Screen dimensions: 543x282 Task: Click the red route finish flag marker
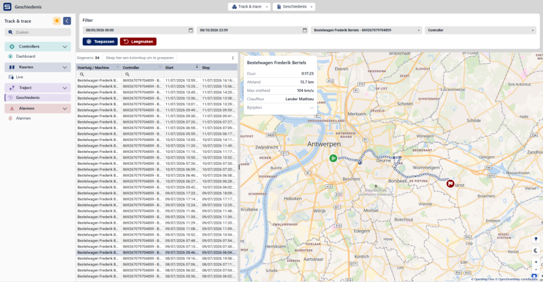(x=450, y=184)
